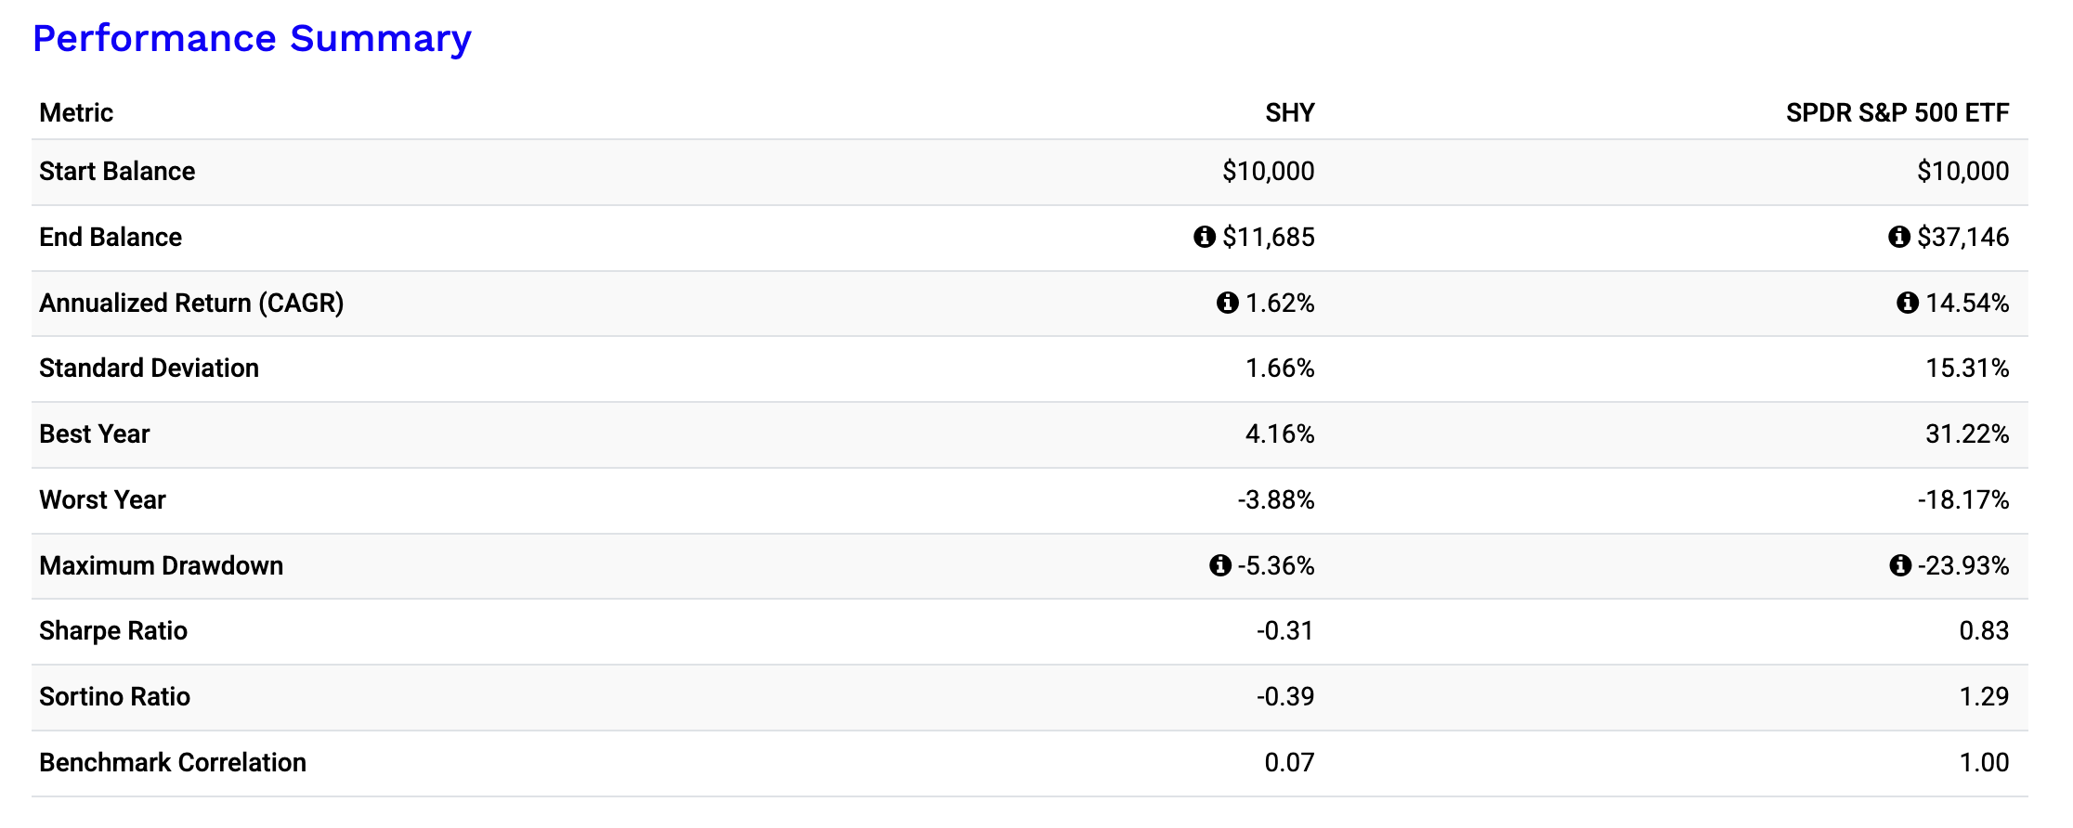Click the SPDR S&P 500 ETF column header

[x=1897, y=113]
